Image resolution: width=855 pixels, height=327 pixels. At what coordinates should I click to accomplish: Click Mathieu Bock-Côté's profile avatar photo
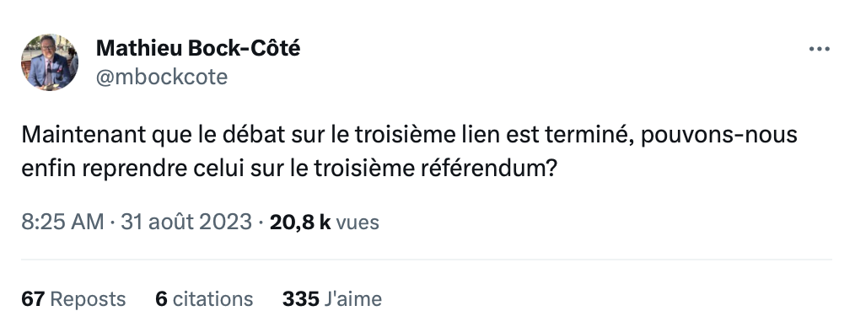50,62
